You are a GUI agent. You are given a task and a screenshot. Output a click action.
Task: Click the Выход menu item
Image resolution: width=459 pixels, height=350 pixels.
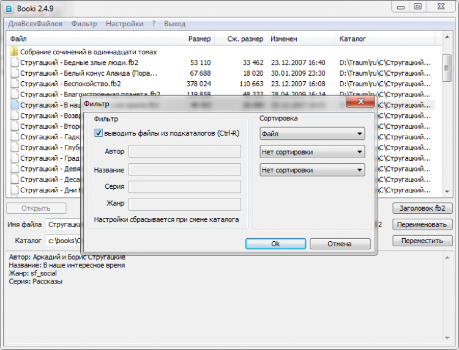click(174, 24)
